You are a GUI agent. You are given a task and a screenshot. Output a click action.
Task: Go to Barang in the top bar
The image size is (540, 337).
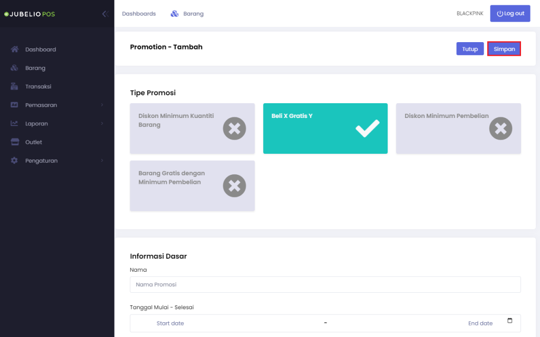193,14
